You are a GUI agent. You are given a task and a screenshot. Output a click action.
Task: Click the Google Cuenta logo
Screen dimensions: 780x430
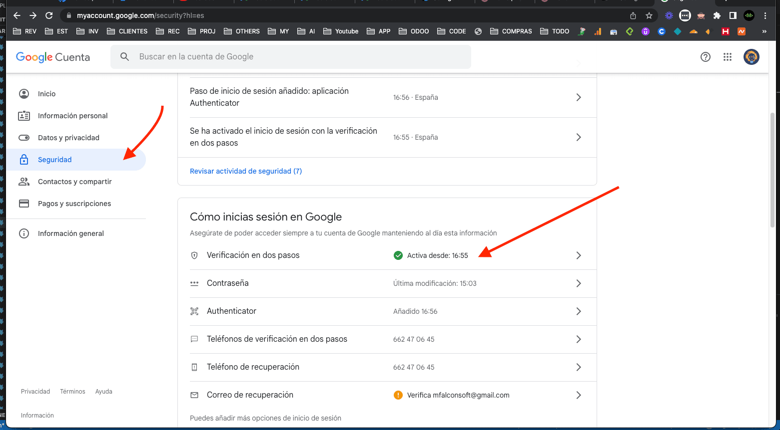coord(53,57)
